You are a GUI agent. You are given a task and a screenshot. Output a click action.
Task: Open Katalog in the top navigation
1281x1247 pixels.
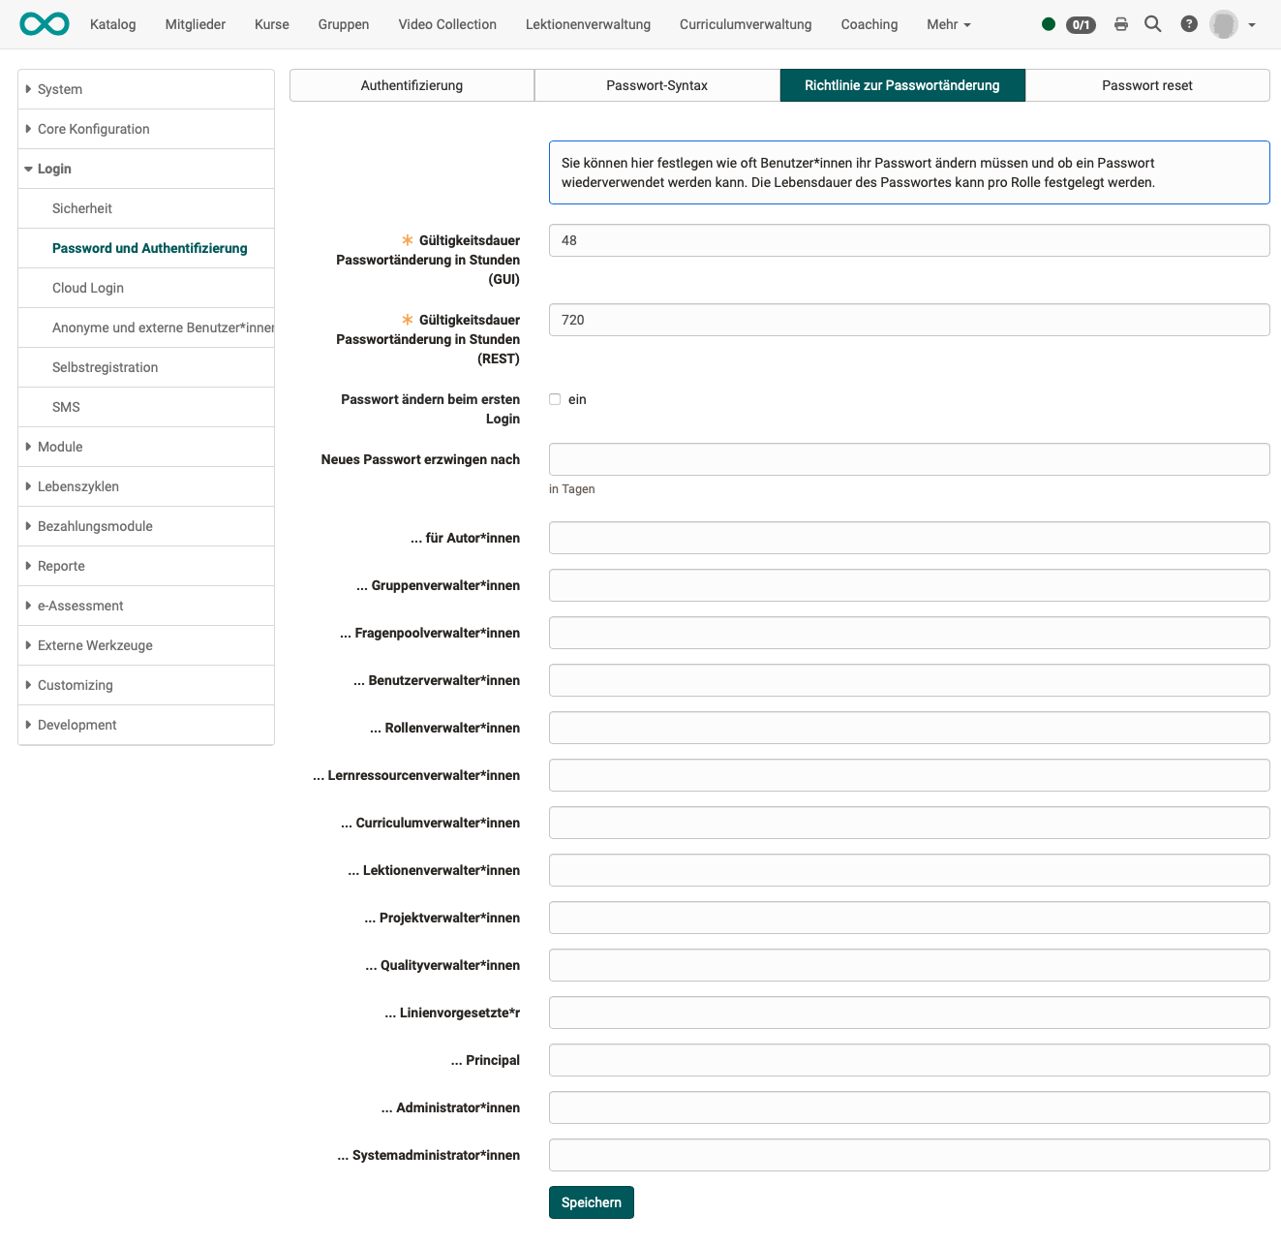pyautogui.click(x=113, y=24)
